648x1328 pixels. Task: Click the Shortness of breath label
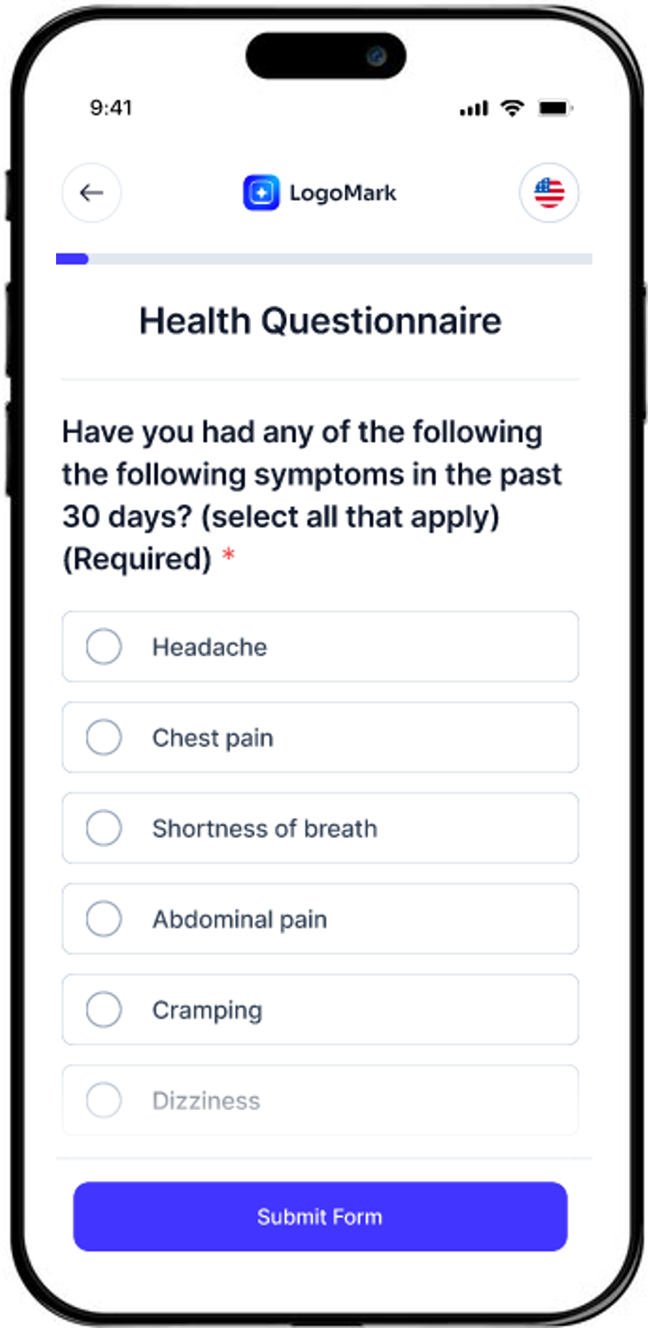pos(265,829)
